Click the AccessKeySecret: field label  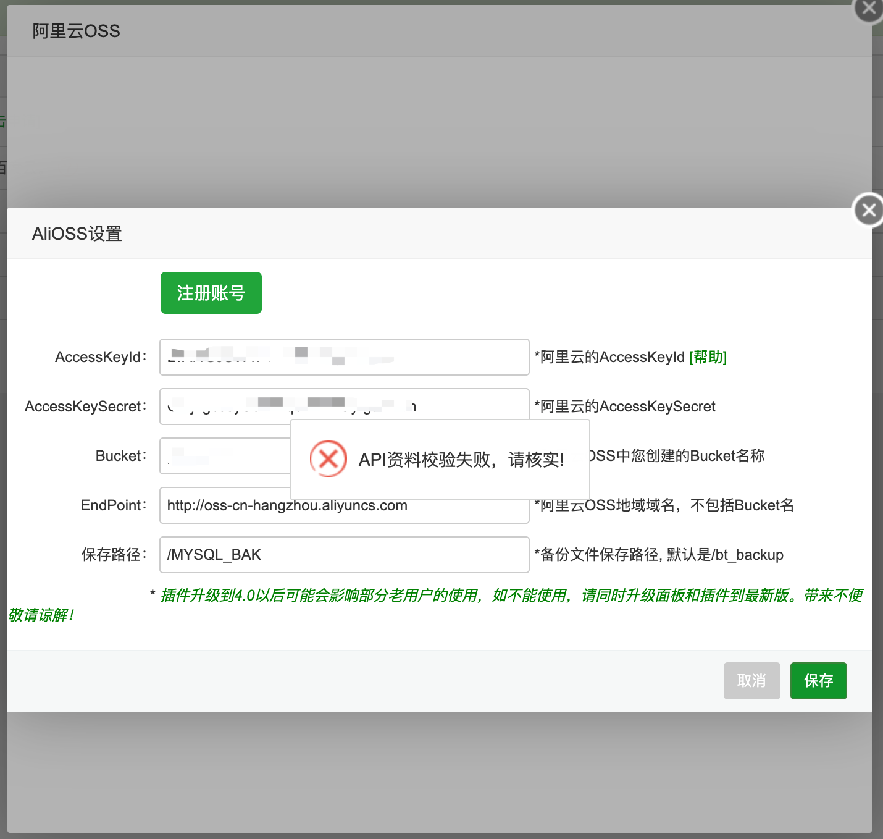[86, 407]
